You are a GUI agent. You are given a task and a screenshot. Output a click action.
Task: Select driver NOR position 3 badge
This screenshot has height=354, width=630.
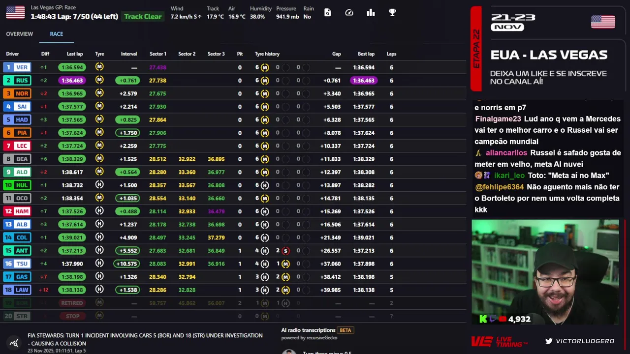pos(17,93)
